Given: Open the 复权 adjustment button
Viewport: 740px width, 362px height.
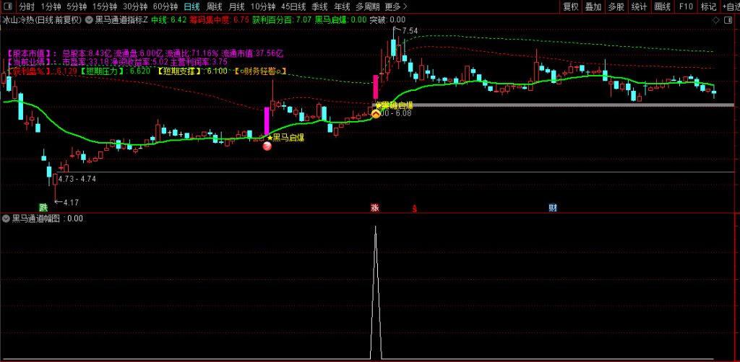Looking at the screenshot, I should click(x=570, y=6).
